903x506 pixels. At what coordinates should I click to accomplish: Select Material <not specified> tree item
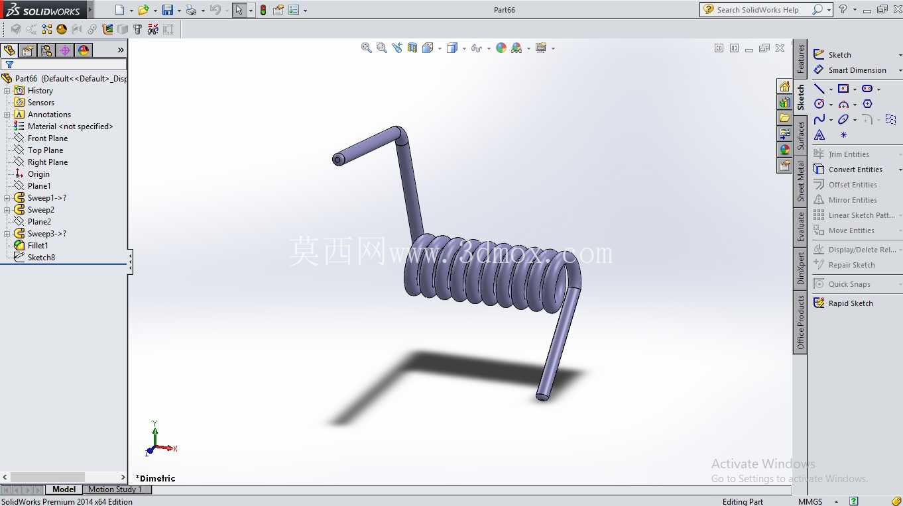point(70,126)
